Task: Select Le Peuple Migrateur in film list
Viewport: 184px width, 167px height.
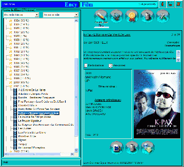Action: [30, 121]
